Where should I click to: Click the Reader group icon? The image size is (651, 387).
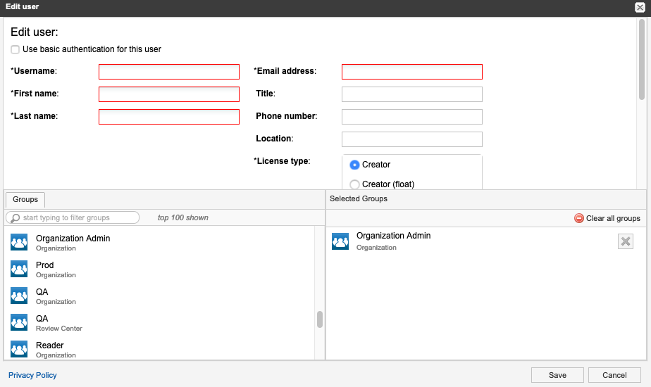point(19,349)
